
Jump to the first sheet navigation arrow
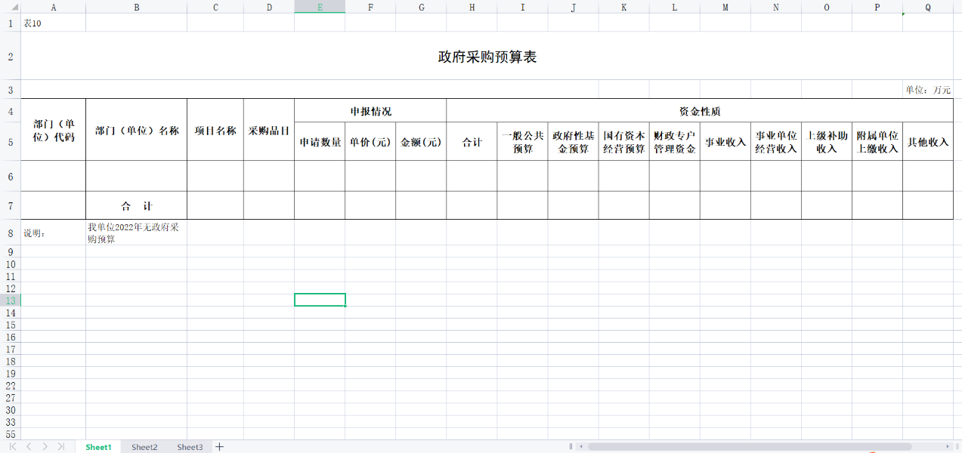(x=14, y=446)
